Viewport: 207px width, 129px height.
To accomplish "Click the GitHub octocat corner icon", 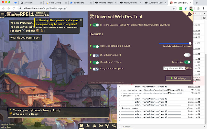I will click(x=189, y=14).
